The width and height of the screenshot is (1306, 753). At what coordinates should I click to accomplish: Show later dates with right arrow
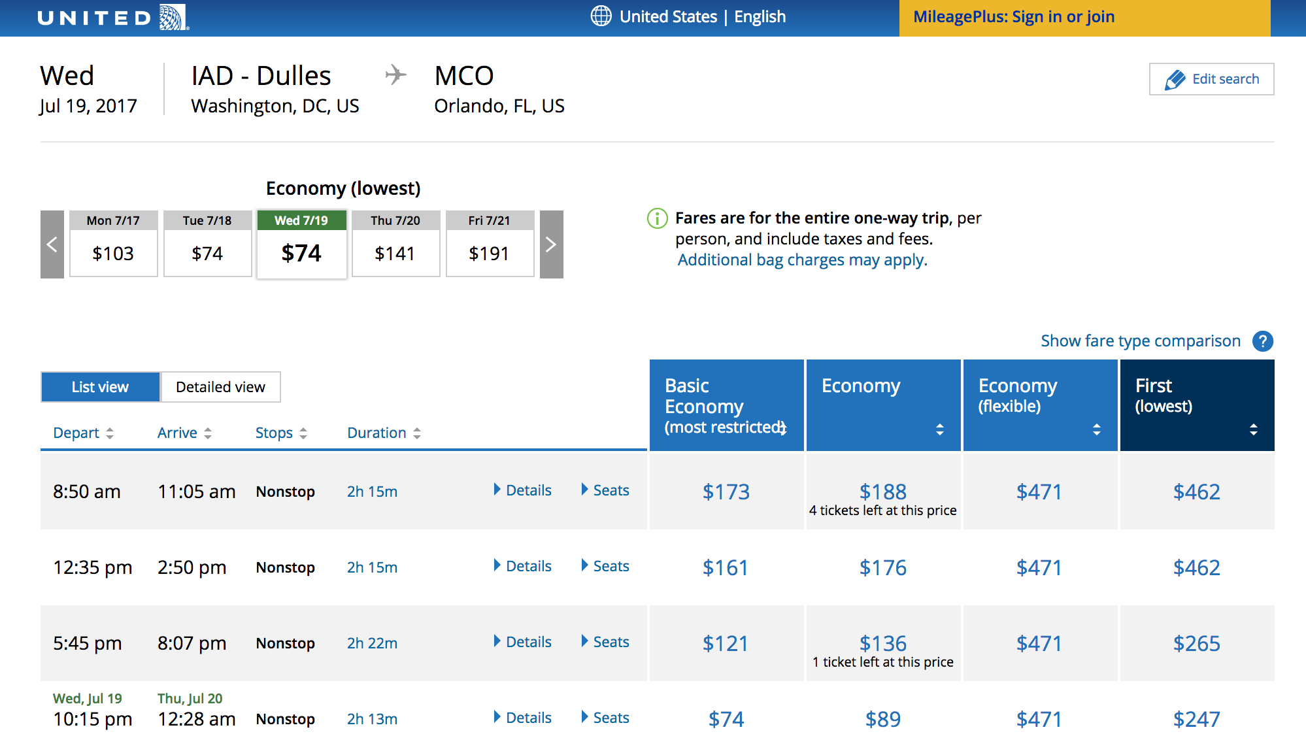tap(551, 244)
